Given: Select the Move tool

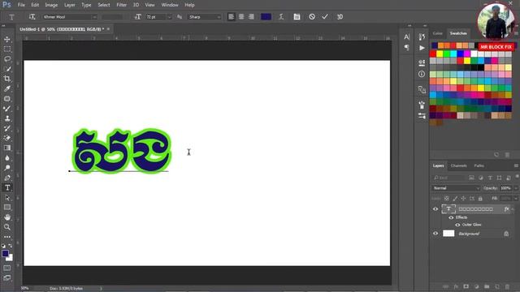Looking at the screenshot, I should click(7, 40).
